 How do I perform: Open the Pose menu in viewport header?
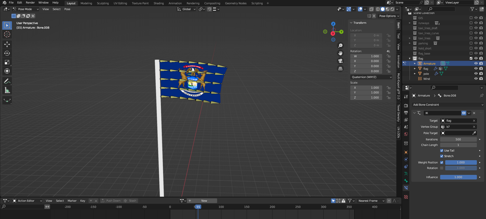[67, 9]
